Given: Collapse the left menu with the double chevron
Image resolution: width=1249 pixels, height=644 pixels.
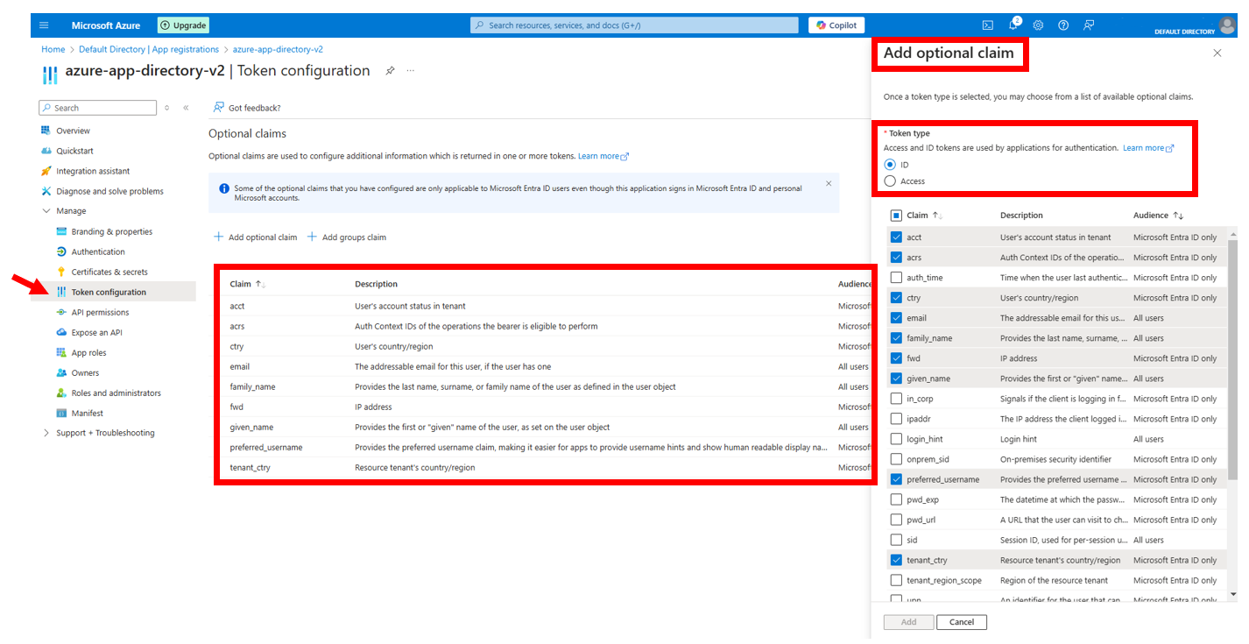Looking at the screenshot, I should [185, 107].
